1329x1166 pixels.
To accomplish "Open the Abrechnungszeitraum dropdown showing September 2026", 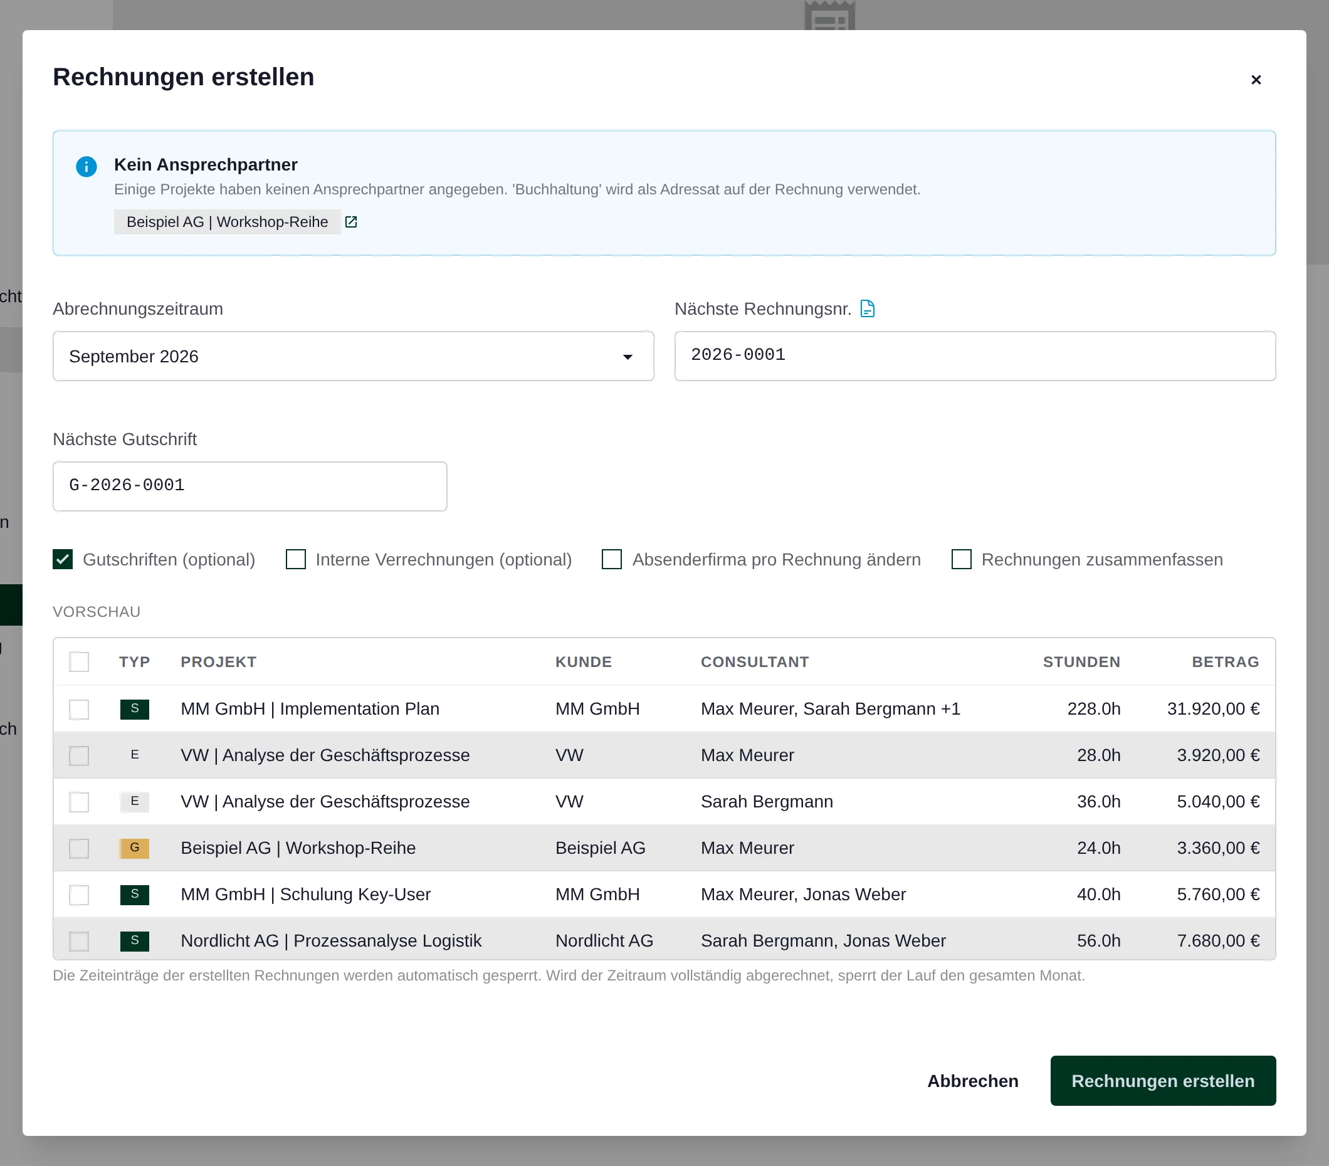I will (x=353, y=356).
